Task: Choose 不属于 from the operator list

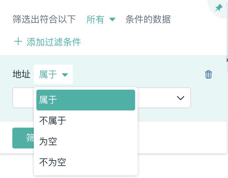Action: point(53,121)
